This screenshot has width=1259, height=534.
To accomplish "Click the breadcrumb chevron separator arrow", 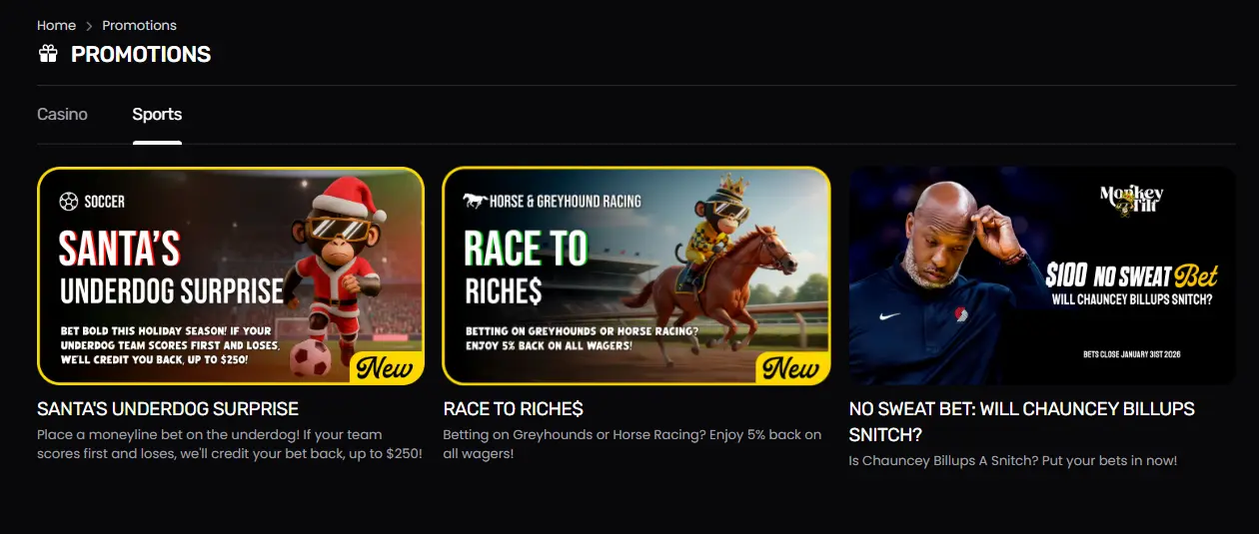I will [x=89, y=26].
